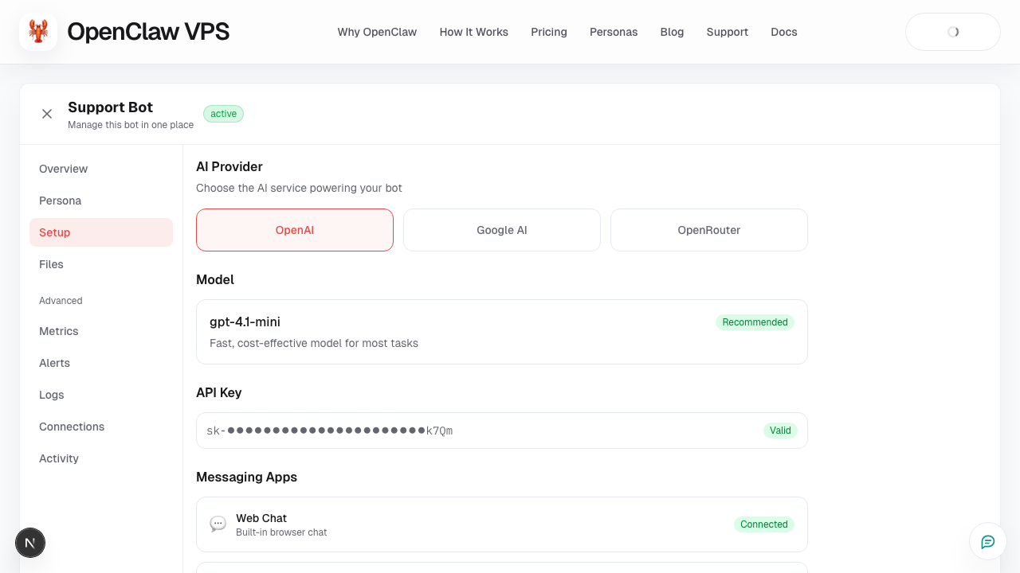This screenshot has width=1020, height=573.
Task: View the Alerts section
Action: coord(55,363)
